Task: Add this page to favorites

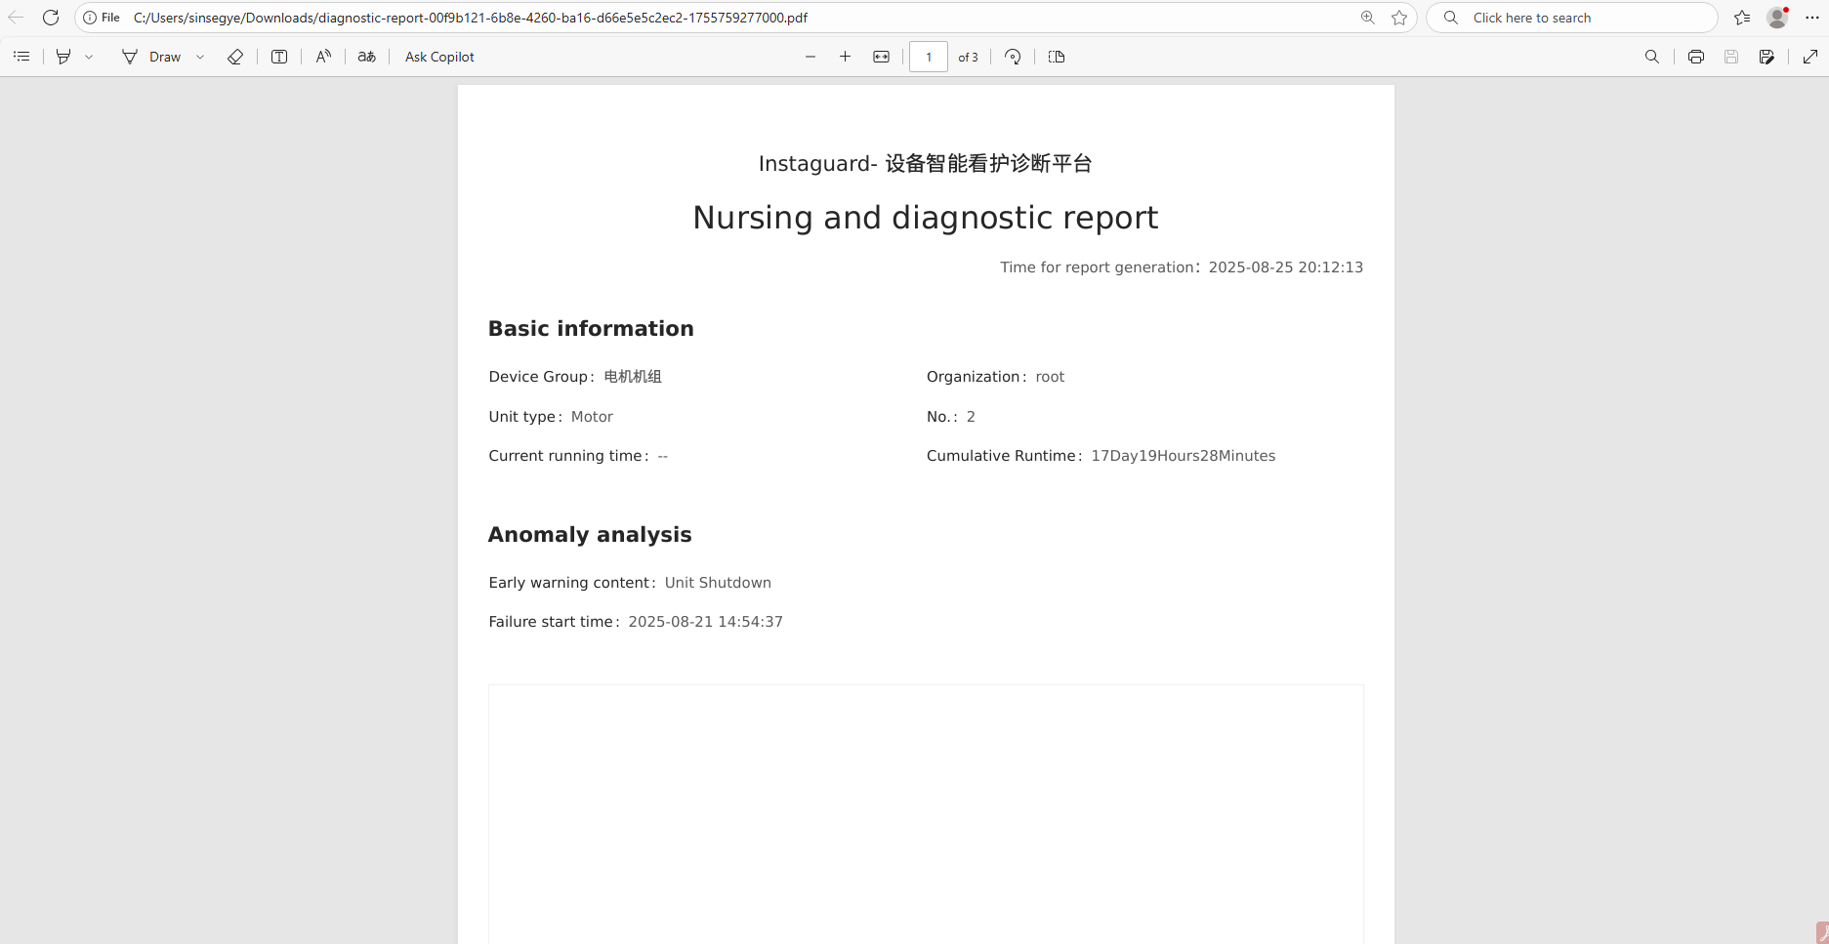Action: pyautogui.click(x=1399, y=18)
